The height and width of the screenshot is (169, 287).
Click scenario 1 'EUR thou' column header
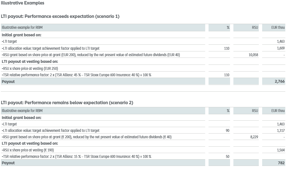point(278,27)
